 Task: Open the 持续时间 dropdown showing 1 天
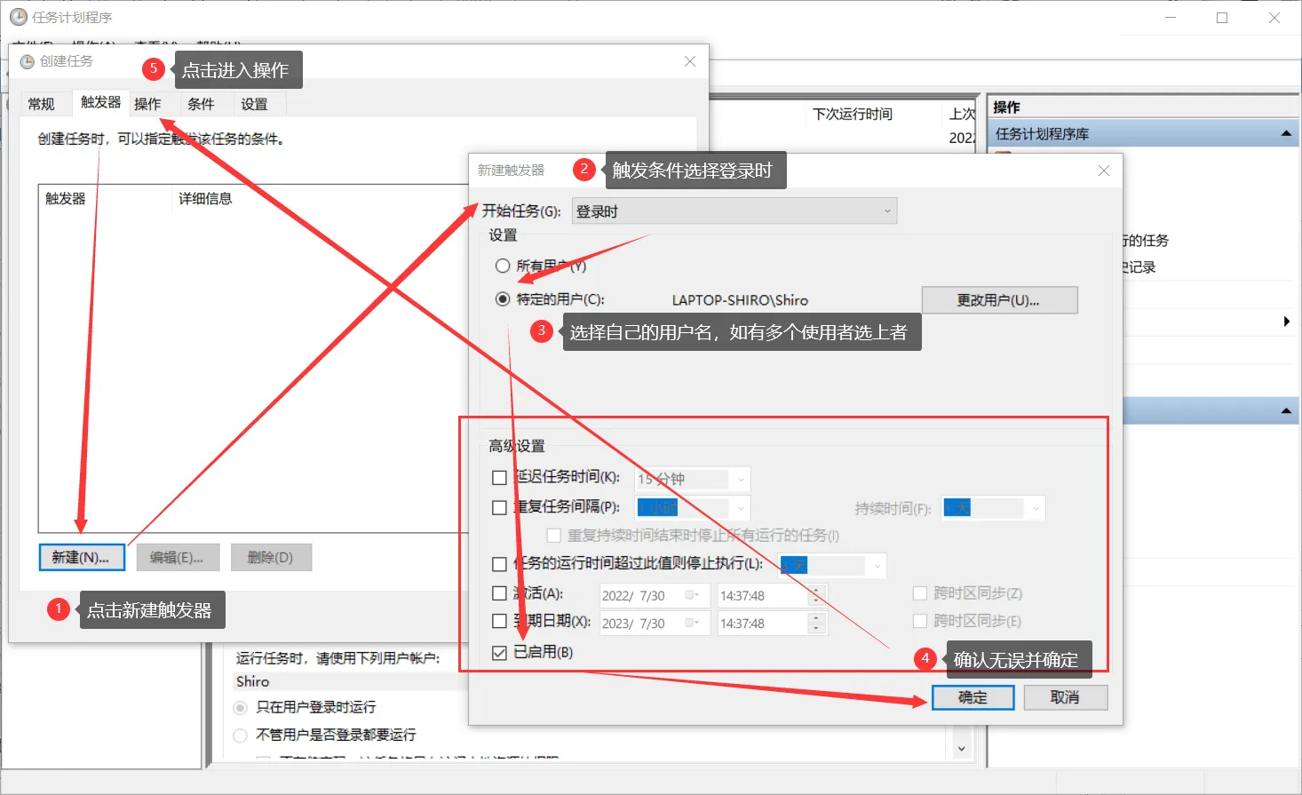(x=994, y=508)
